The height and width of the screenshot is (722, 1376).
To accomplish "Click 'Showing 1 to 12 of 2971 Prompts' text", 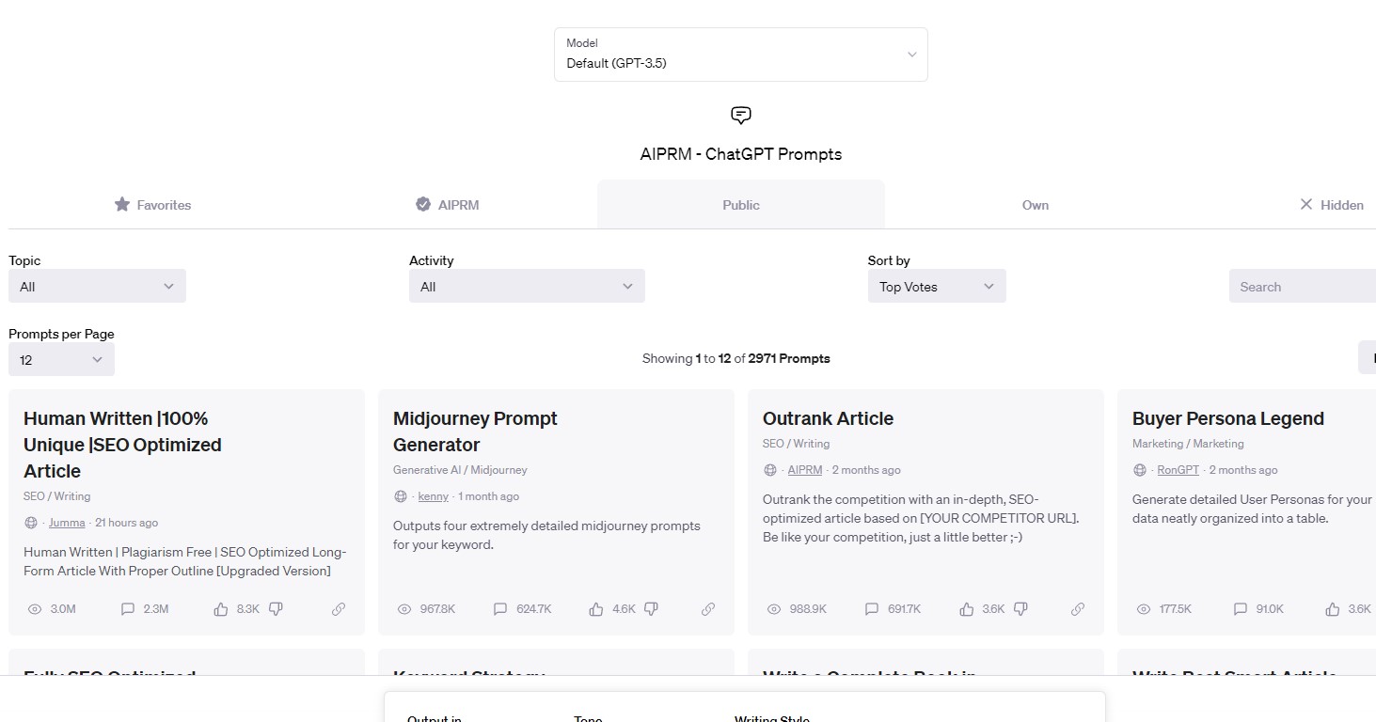I will pos(736,358).
